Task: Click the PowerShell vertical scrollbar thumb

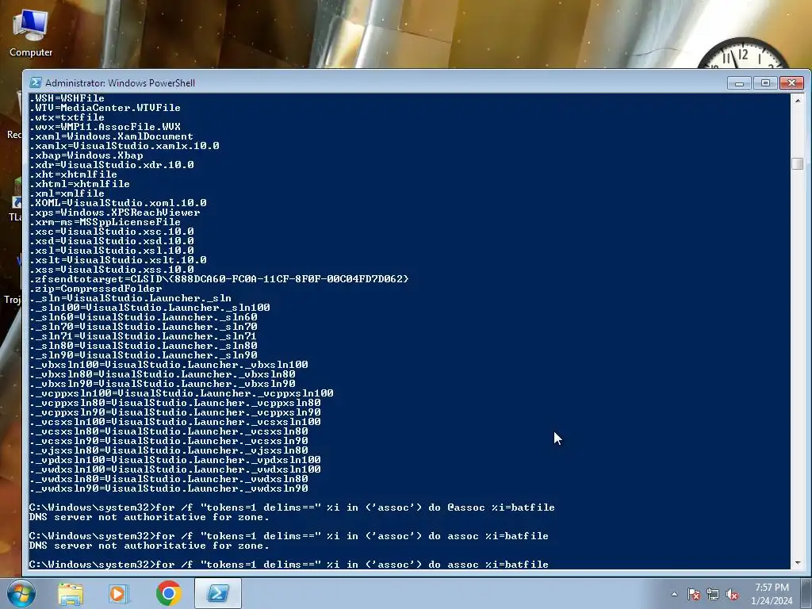Action: [x=798, y=163]
